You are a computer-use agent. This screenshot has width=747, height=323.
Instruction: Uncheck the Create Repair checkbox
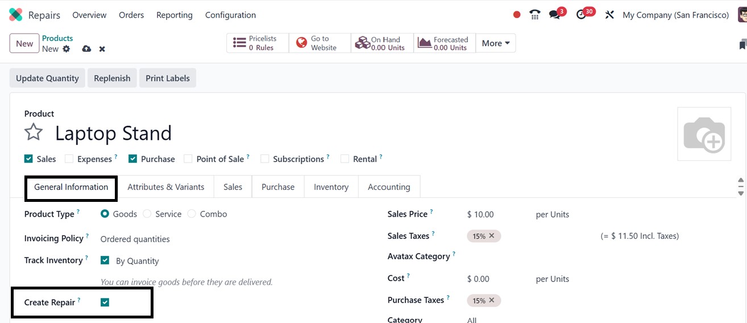[105, 303]
